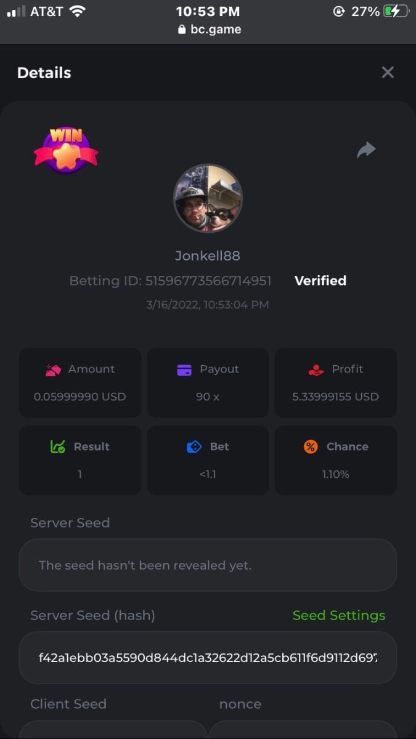Tap the Amount money icon
The image size is (416, 739).
[53, 369]
